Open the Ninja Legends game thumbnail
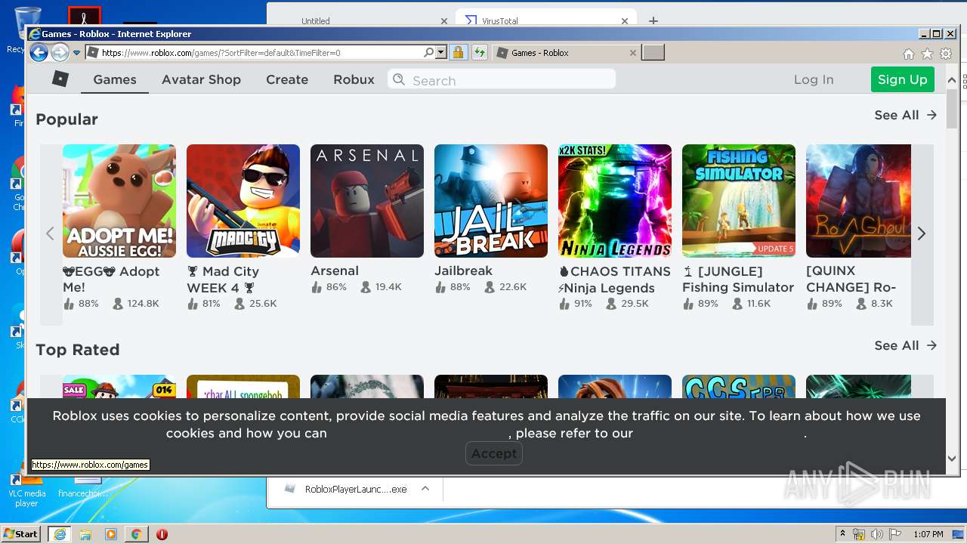The height and width of the screenshot is (544, 967). 615,201
